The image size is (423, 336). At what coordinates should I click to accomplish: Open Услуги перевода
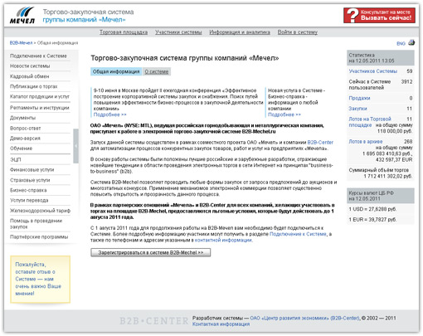29,200
